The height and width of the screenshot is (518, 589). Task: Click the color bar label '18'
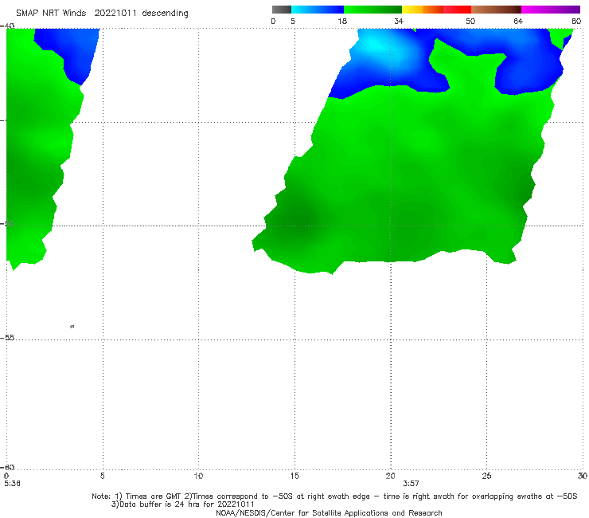point(342,22)
